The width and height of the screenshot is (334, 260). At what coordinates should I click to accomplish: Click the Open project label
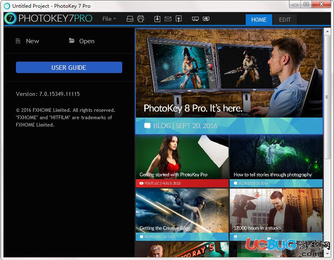click(x=87, y=41)
